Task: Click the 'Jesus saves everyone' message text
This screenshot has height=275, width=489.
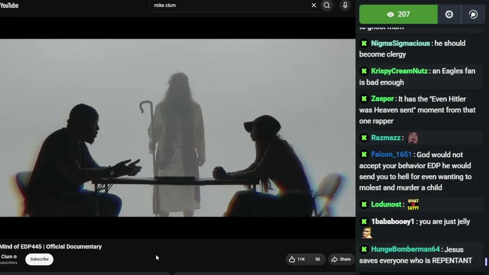Action: (x=416, y=255)
